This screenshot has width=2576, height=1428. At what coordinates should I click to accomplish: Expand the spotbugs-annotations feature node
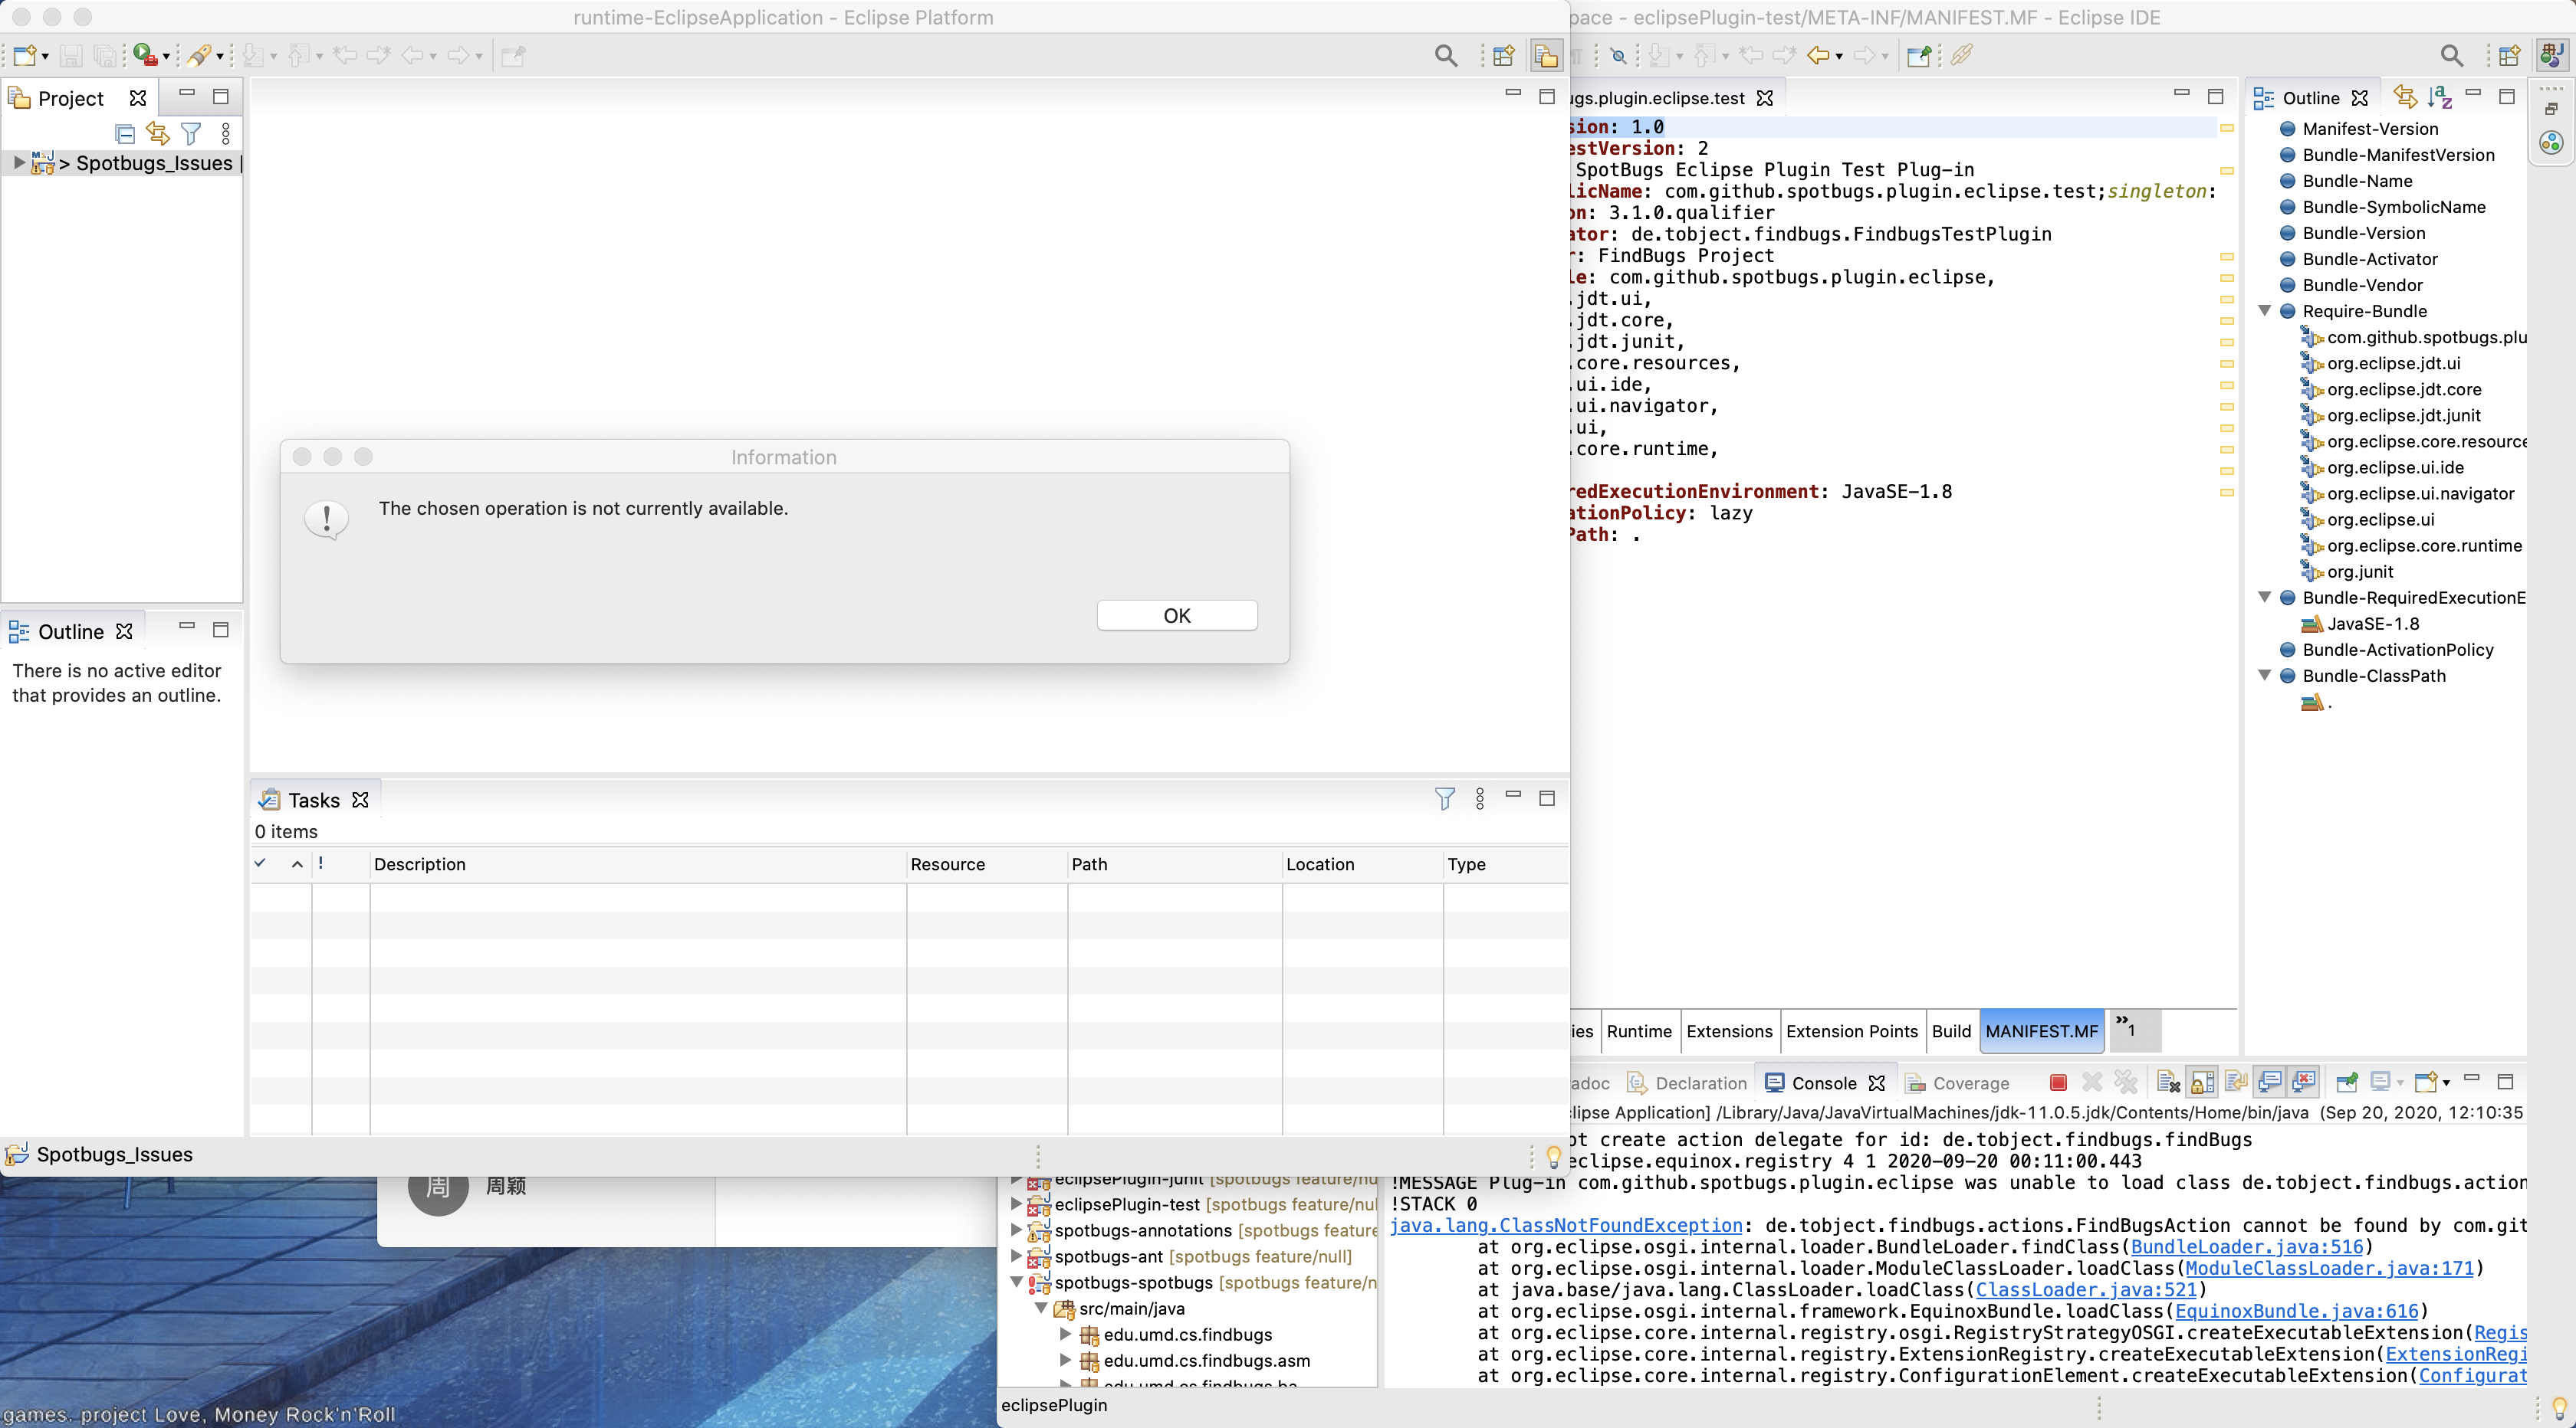click(x=1018, y=1231)
